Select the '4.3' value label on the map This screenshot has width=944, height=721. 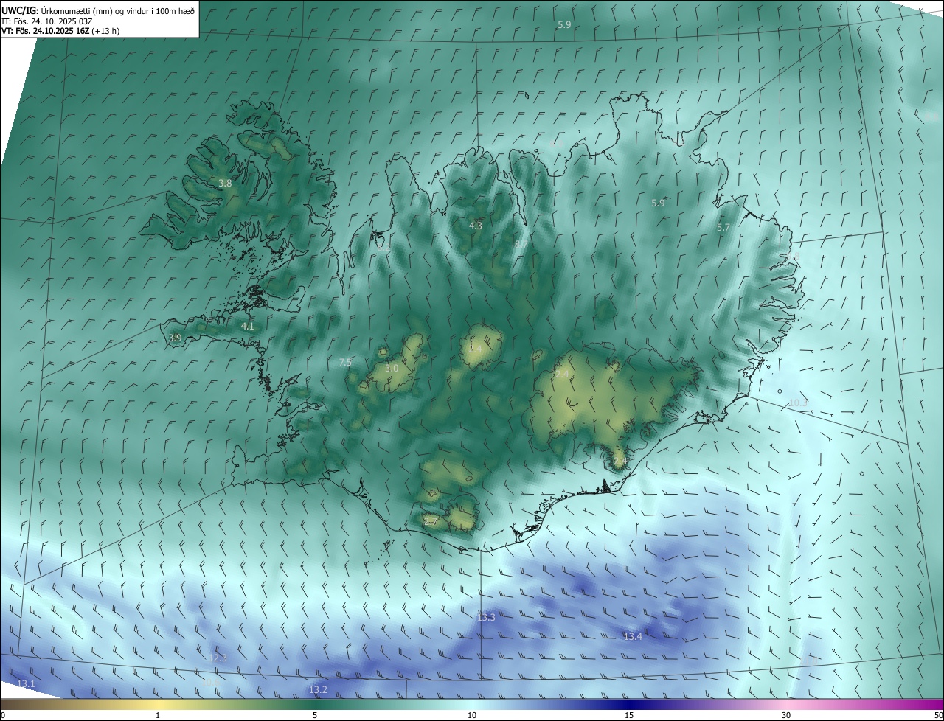pyautogui.click(x=476, y=226)
